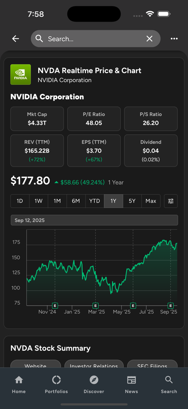The height and width of the screenshot is (409, 188).
Task: Open chart settings sliders icon
Action: (171, 201)
